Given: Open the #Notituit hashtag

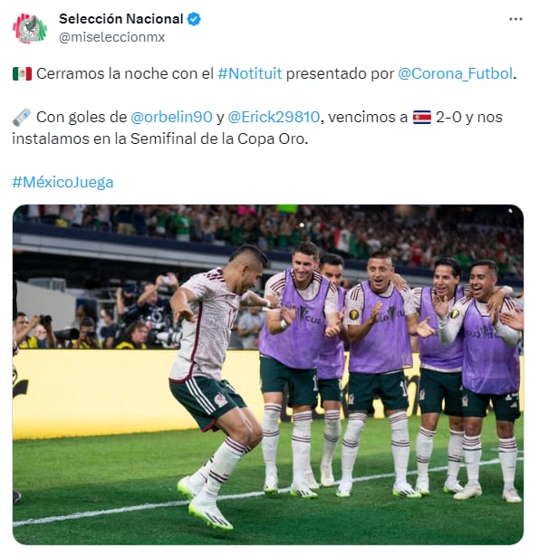Looking at the screenshot, I should coord(250,74).
